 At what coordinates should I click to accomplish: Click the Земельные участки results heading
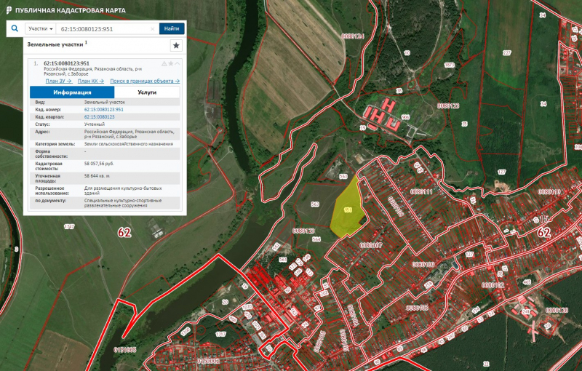(x=55, y=44)
